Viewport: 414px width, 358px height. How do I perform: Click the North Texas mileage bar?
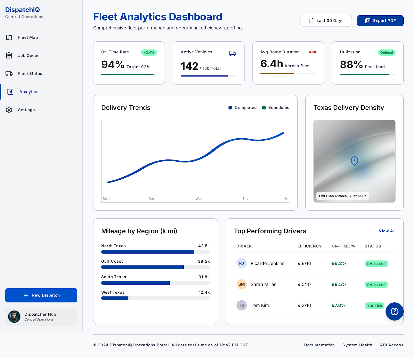pos(156,252)
